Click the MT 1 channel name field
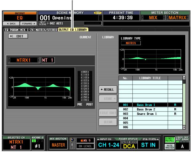191x152 pixels. tap(48, 60)
